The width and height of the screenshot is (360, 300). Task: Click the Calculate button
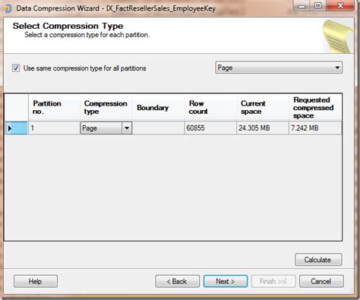click(318, 260)
